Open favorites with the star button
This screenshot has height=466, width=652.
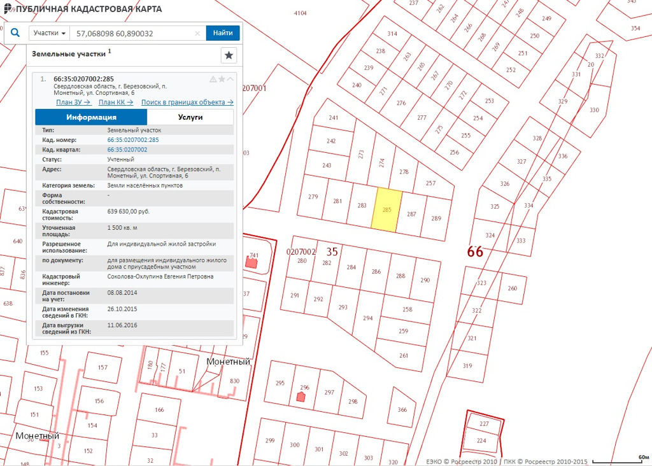pos(229,55)
